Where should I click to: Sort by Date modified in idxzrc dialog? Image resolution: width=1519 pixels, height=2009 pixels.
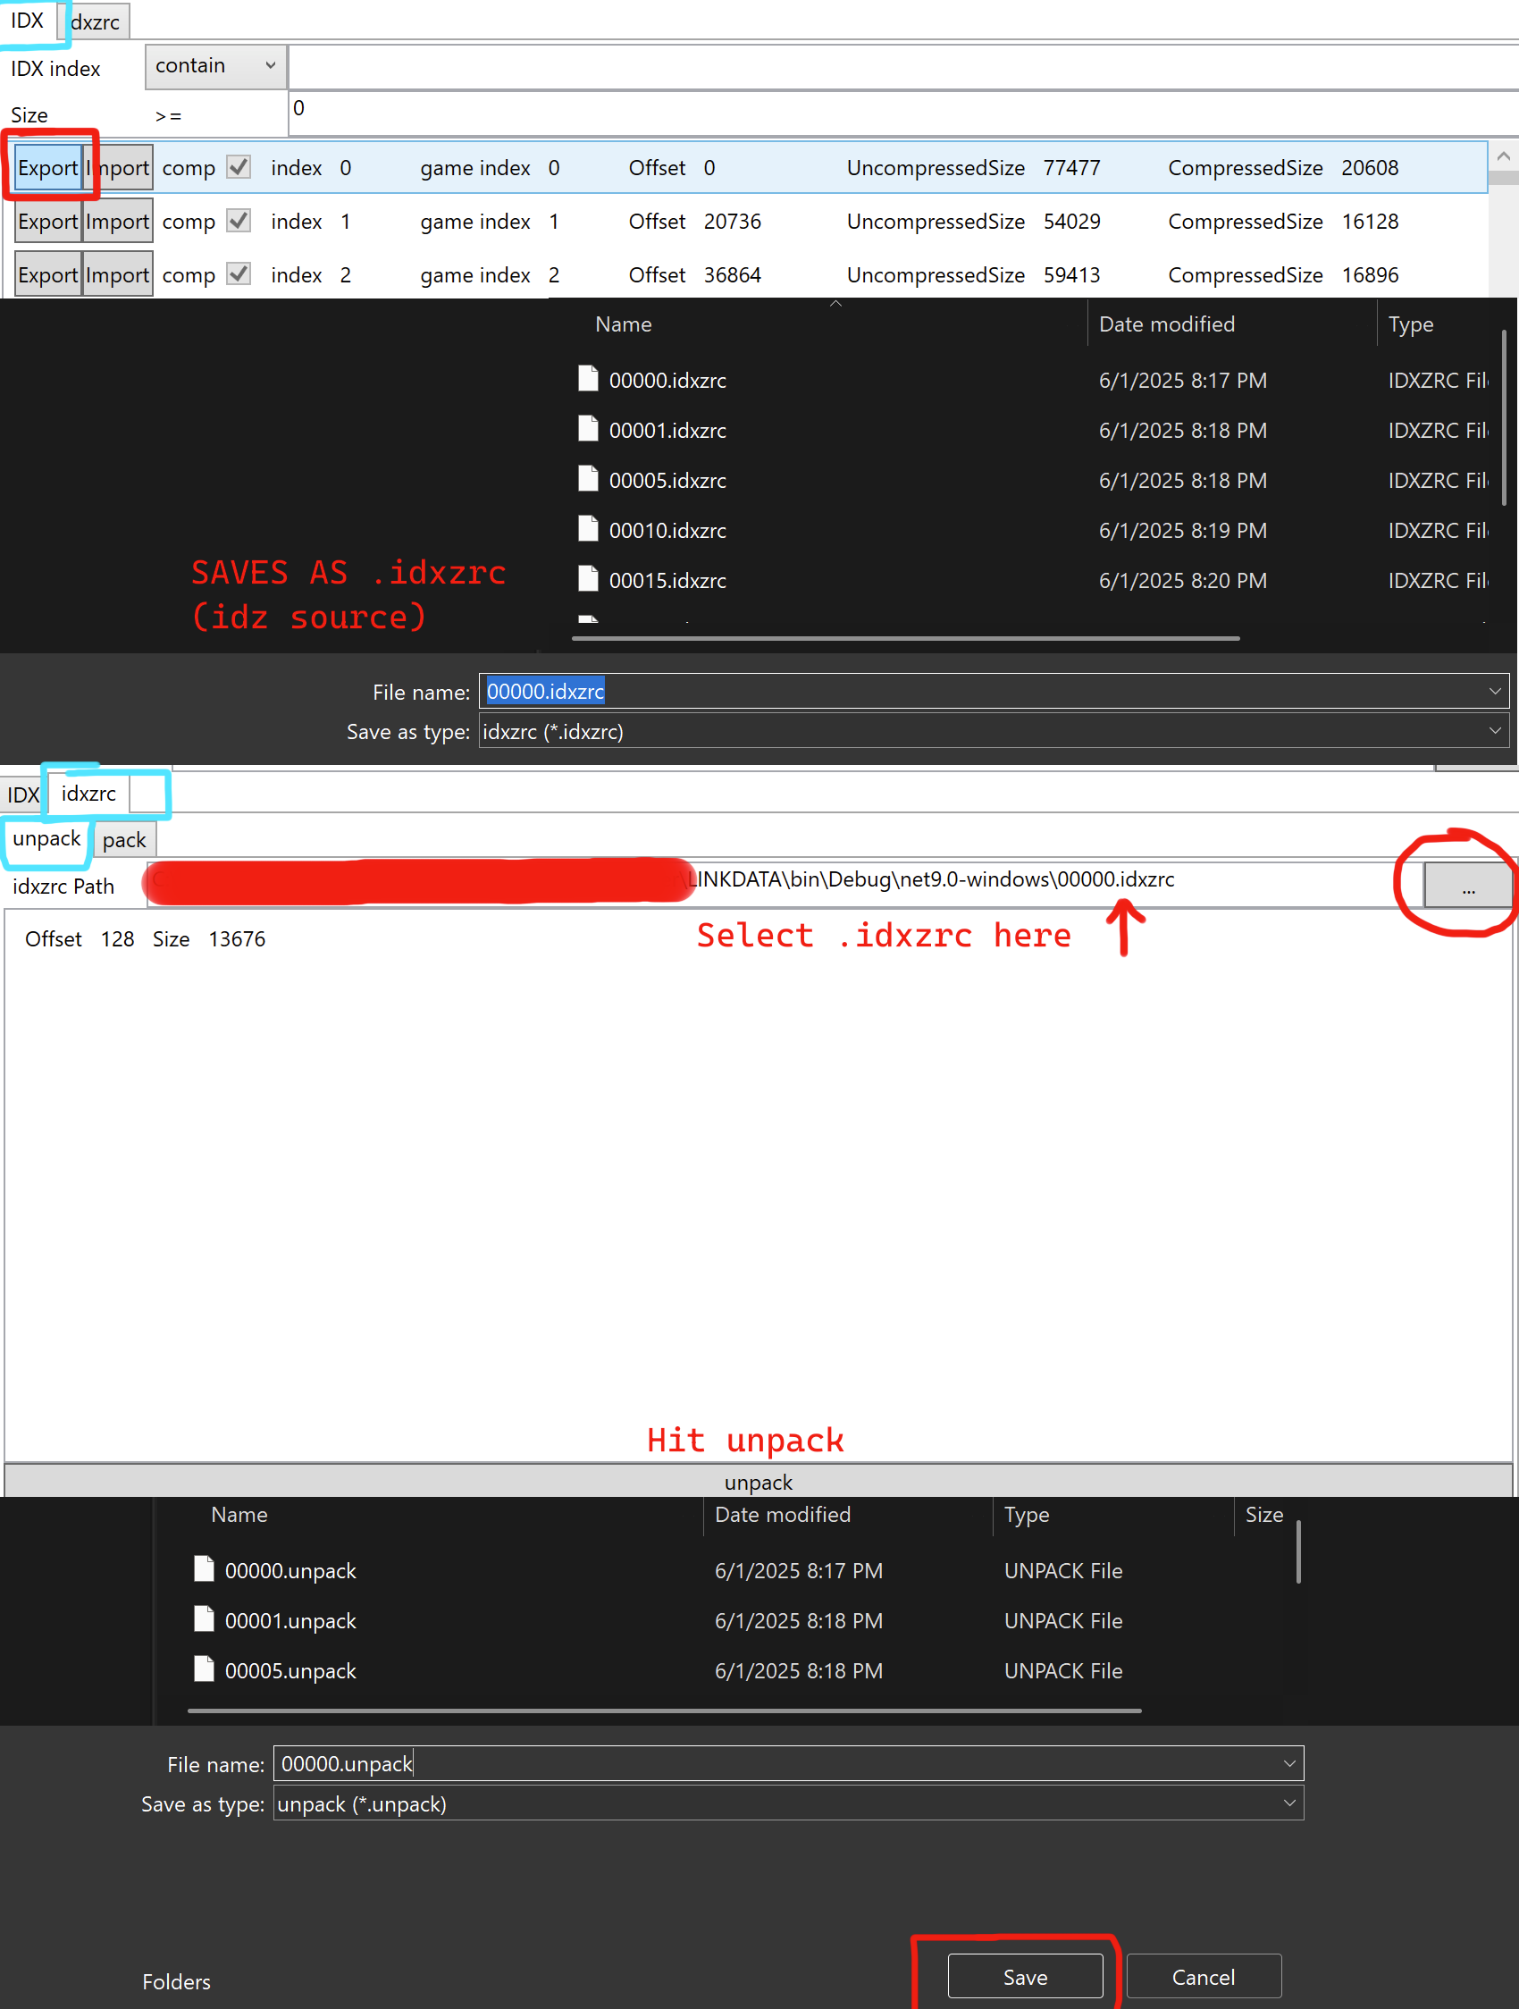coord(1167,324)
